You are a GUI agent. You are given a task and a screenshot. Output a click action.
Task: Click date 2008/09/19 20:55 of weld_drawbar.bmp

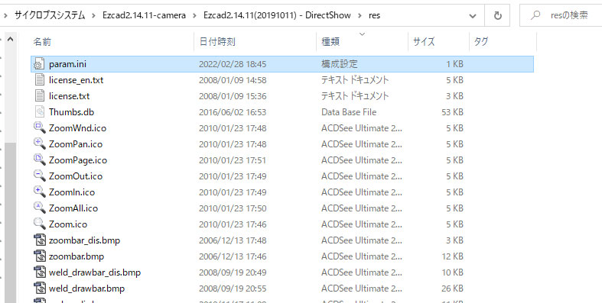click(x=233, y=288)
